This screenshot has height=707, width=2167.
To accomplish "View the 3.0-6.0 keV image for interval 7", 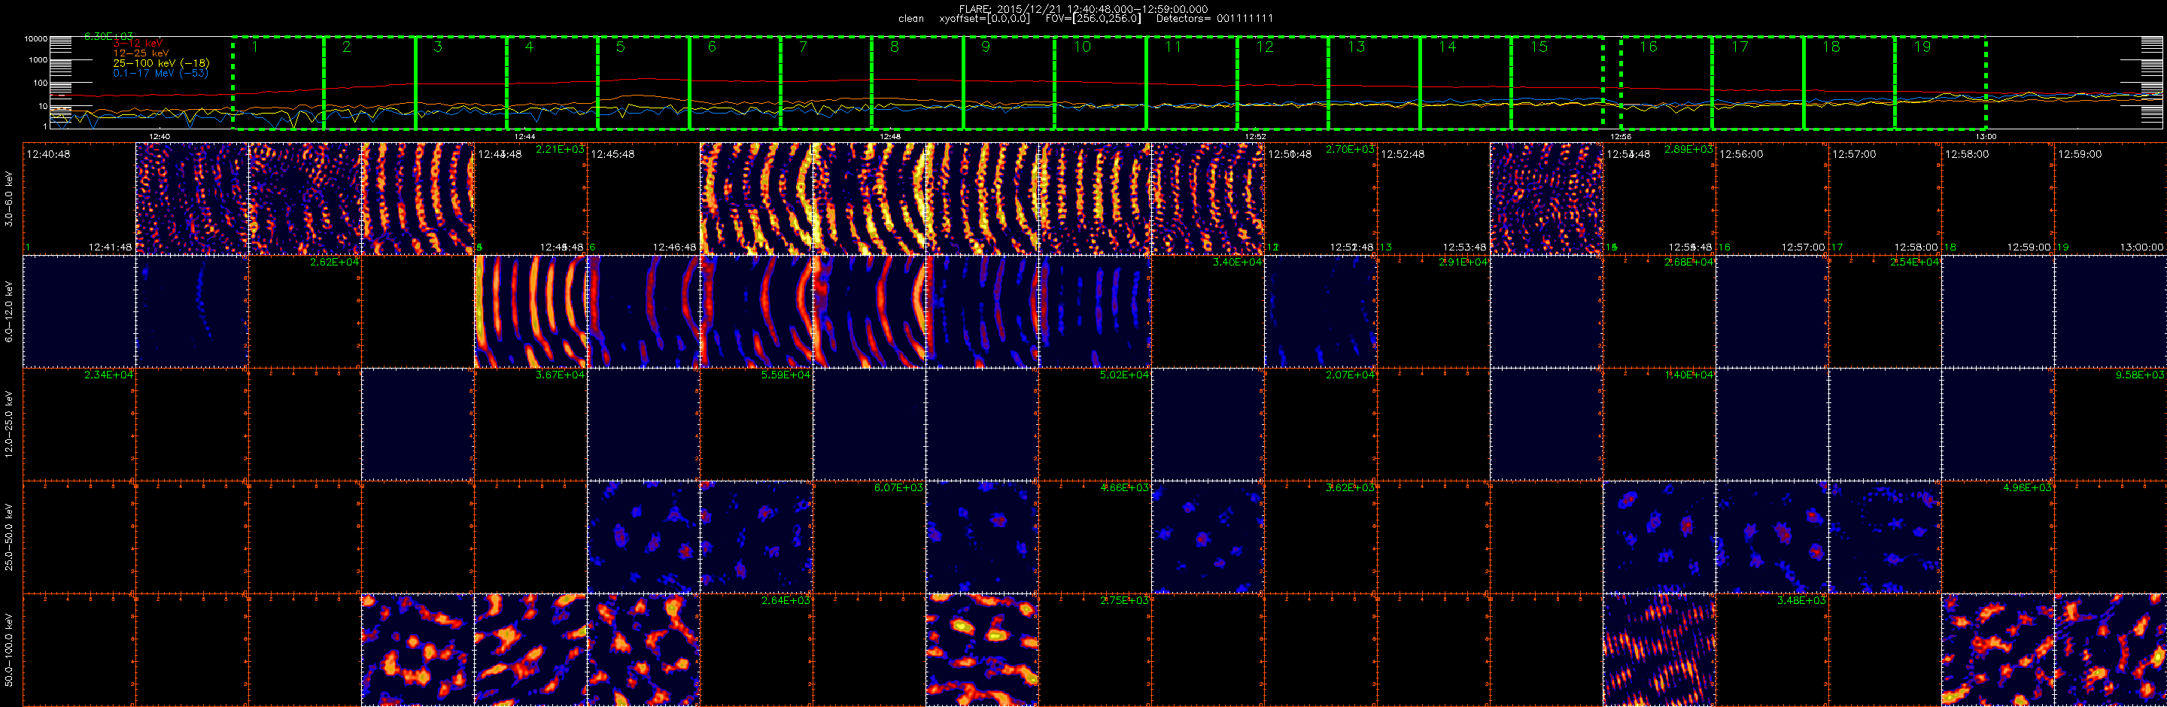I will (x=756, y=199).
